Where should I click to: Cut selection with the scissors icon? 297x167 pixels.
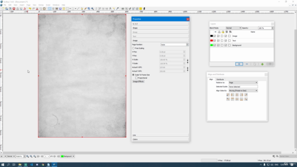[37, 9]
